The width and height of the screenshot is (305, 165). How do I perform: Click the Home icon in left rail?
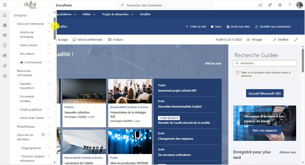tap(5, 15)
